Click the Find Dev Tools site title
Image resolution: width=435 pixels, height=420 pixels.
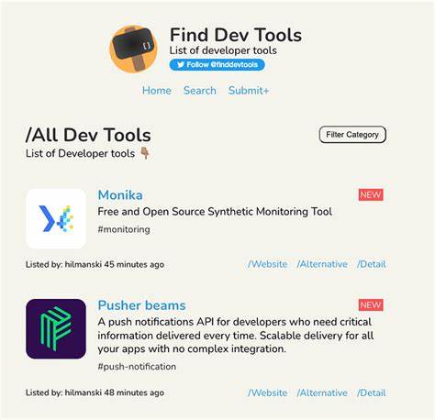coord(236,35)
